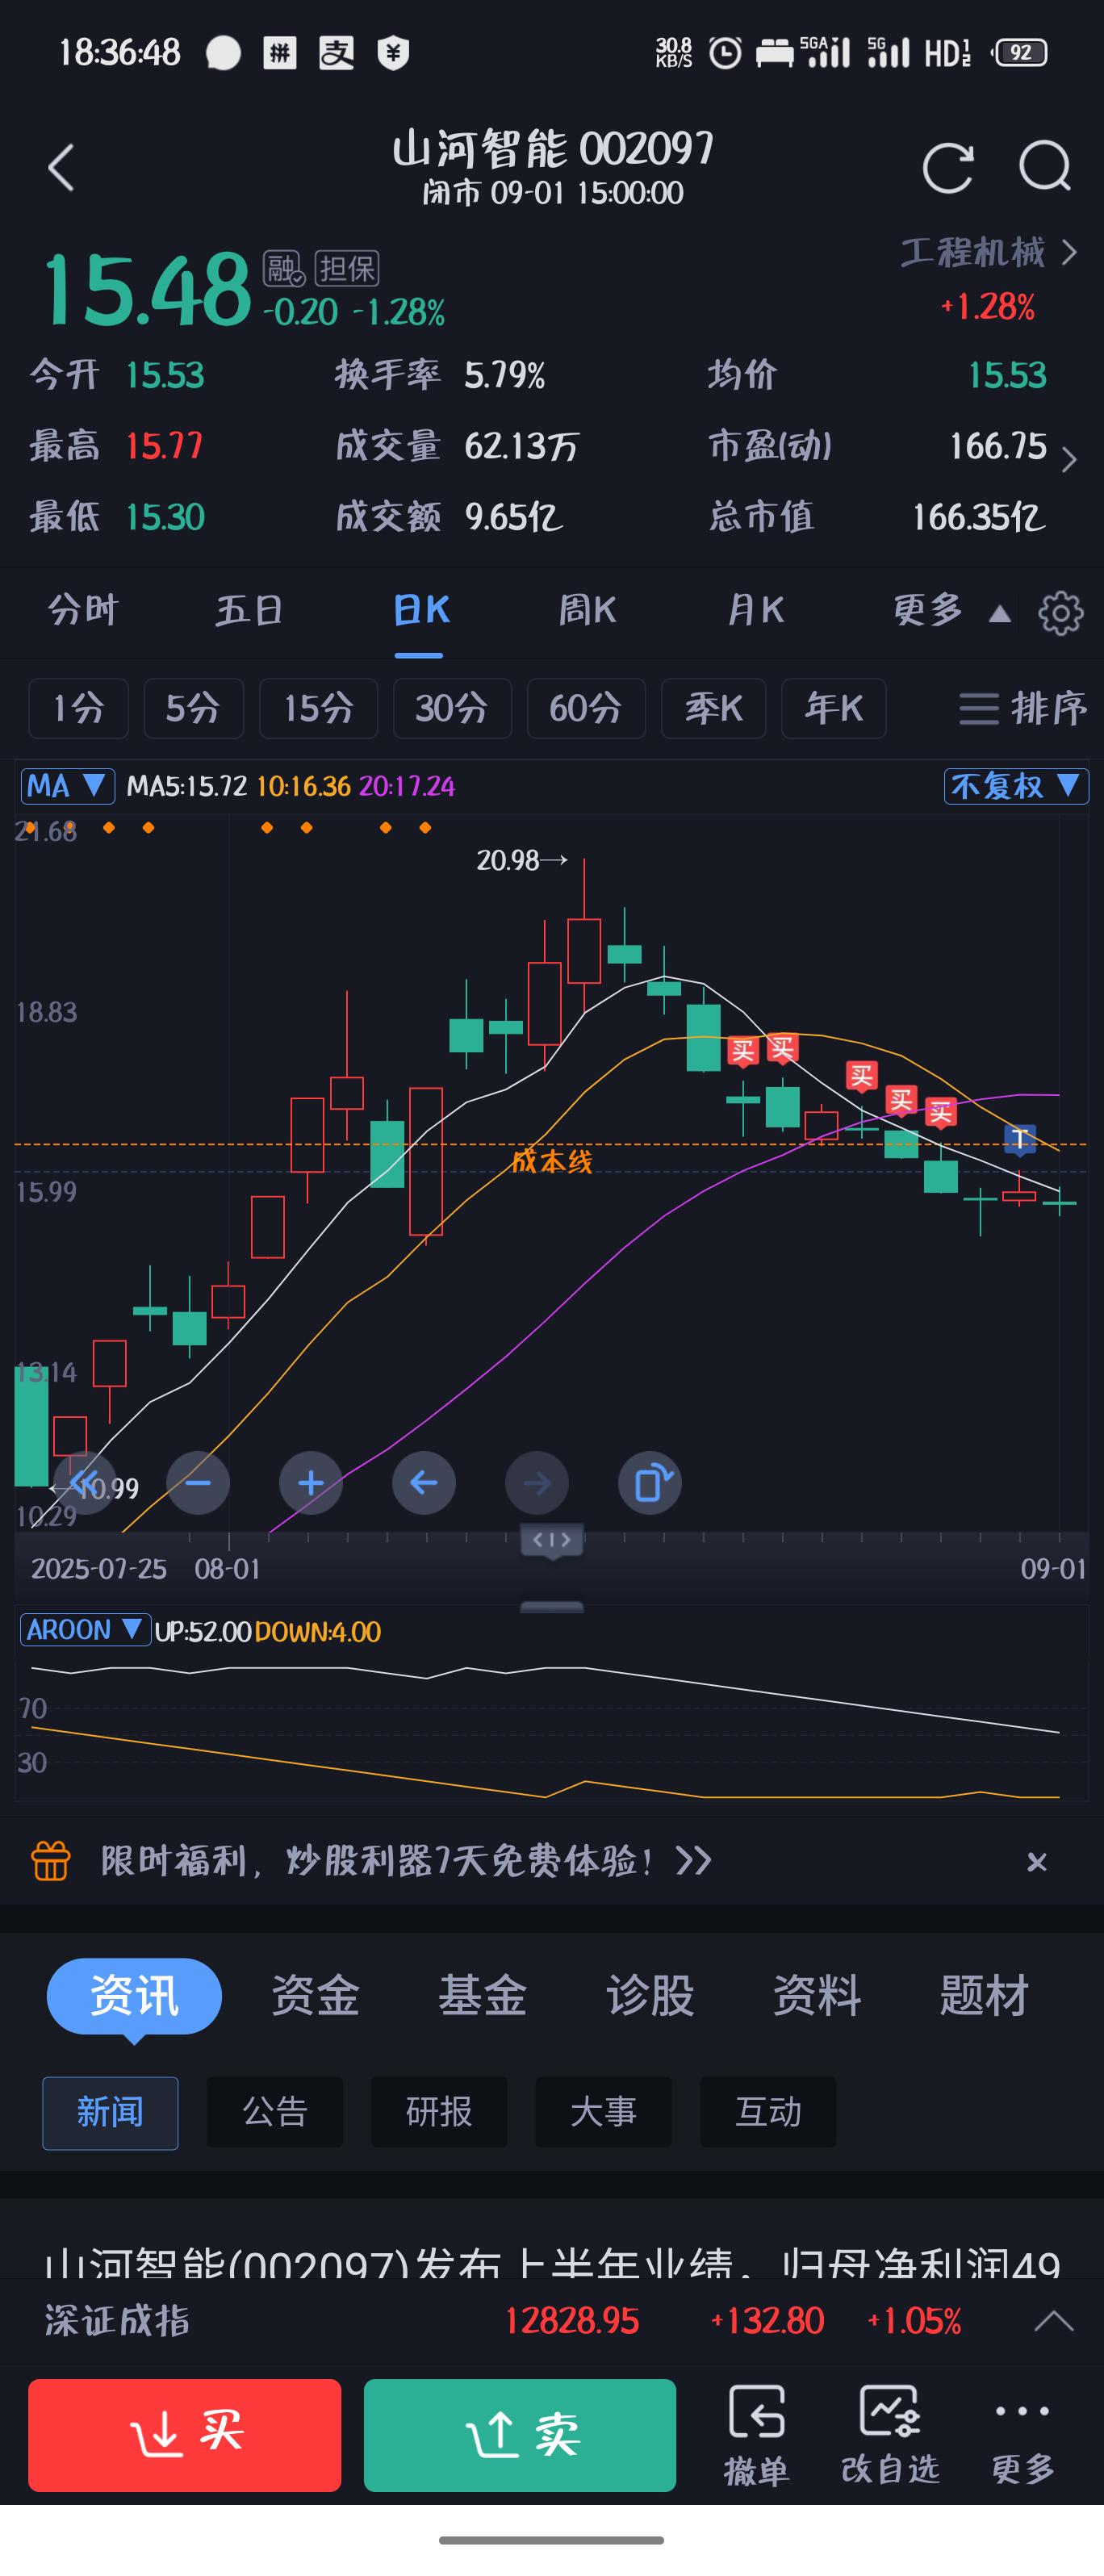This screenshot has height=2576, width=1104.
Task: Tap the 买 marker nearest 09-01
Action: [x=940, y=1112]
